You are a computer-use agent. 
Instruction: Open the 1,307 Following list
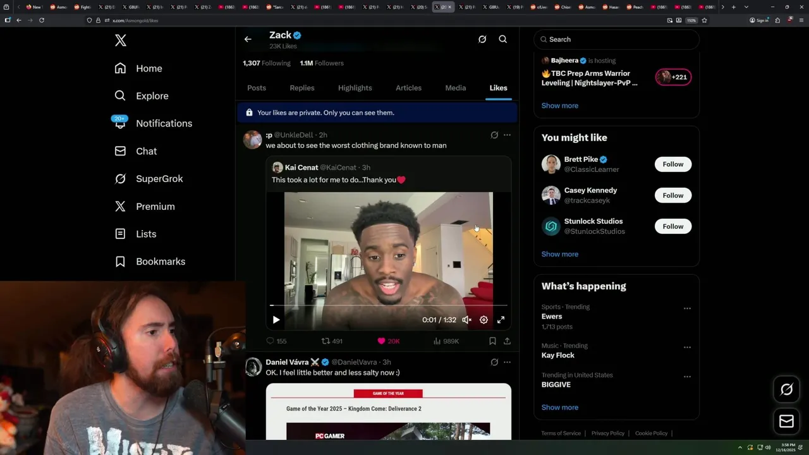tap(267, 63)
